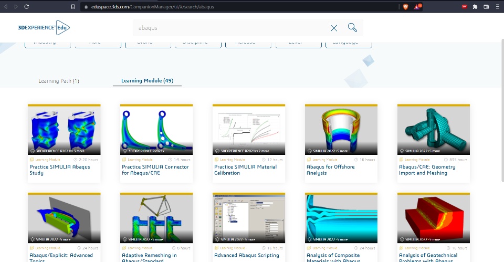504x262 pixels.
Task: Click the Learning Module icon on Adaptive Remeshing card
Action: 124,248
